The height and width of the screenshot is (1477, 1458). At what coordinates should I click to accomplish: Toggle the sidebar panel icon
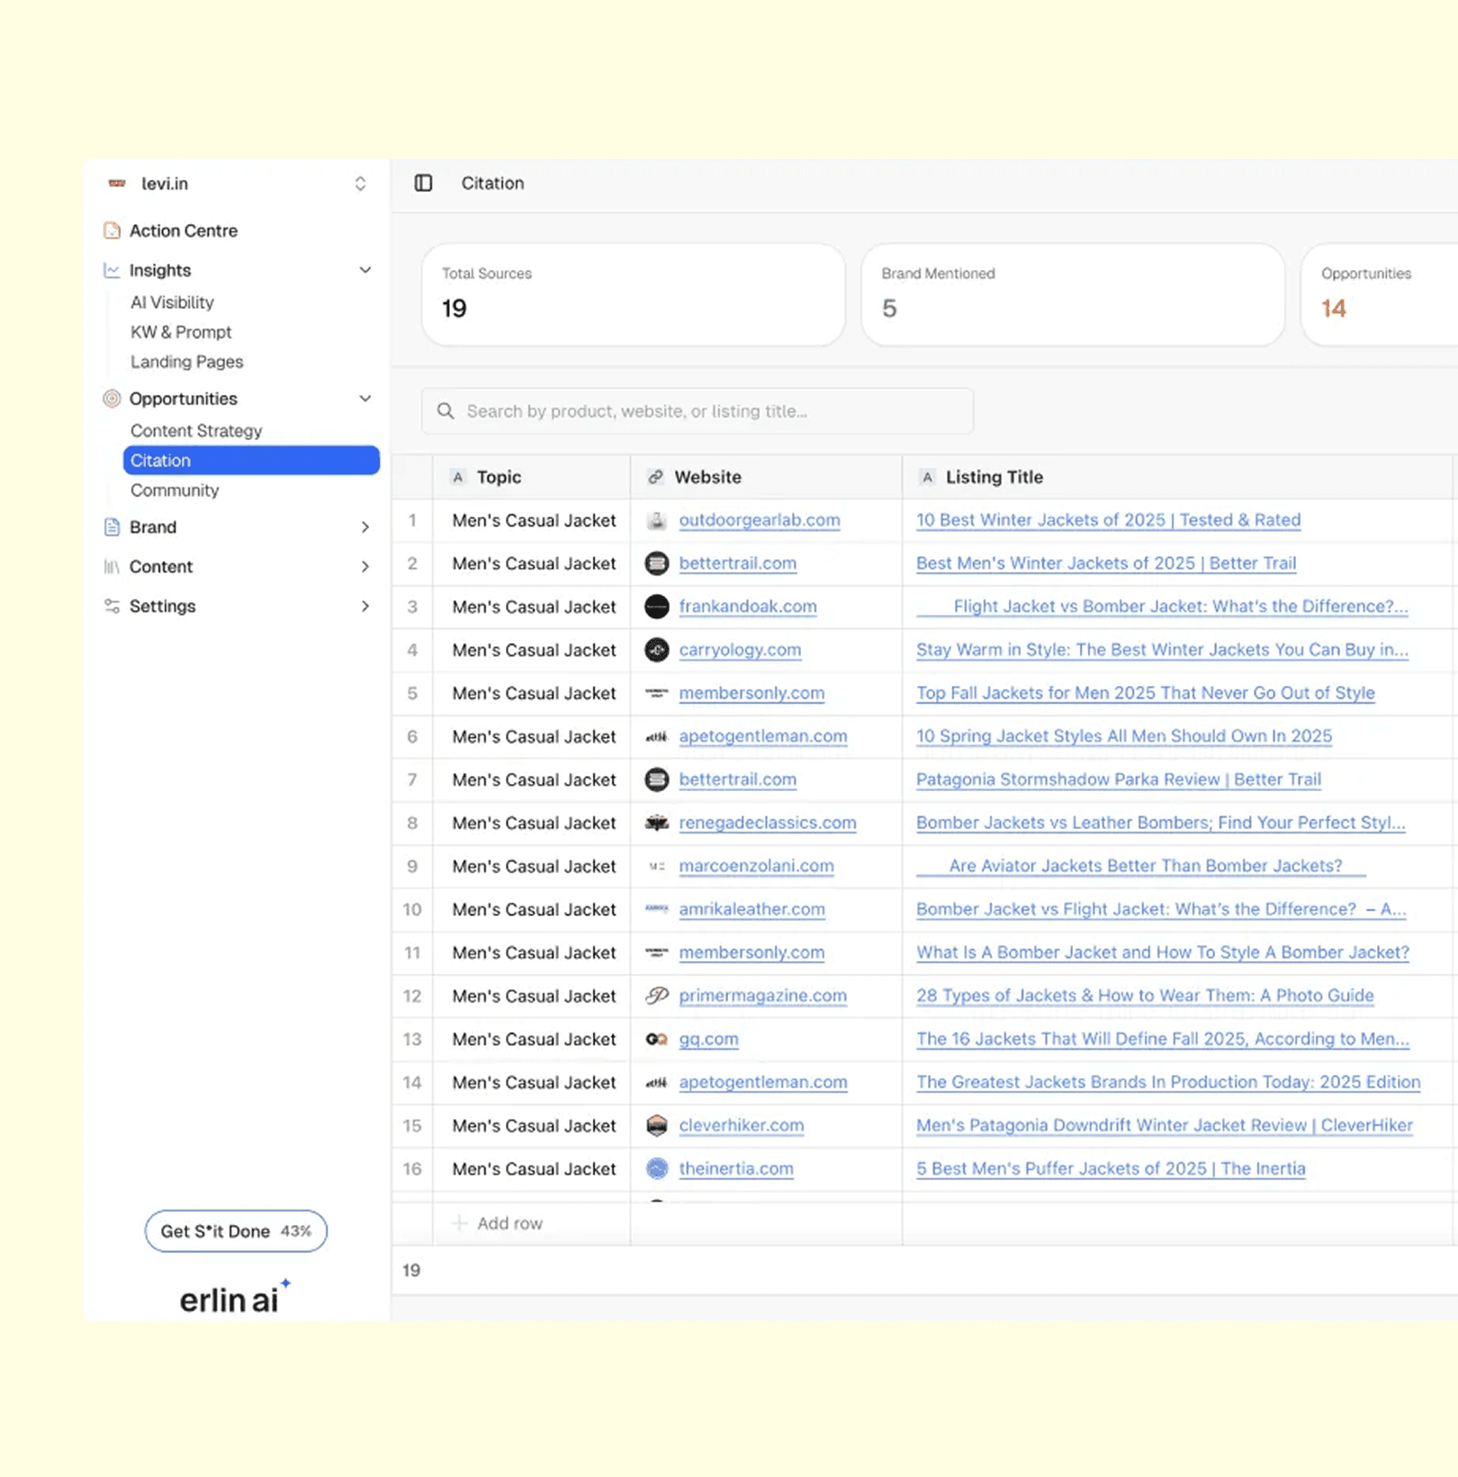pyautogui.click(x=423, y=183)
